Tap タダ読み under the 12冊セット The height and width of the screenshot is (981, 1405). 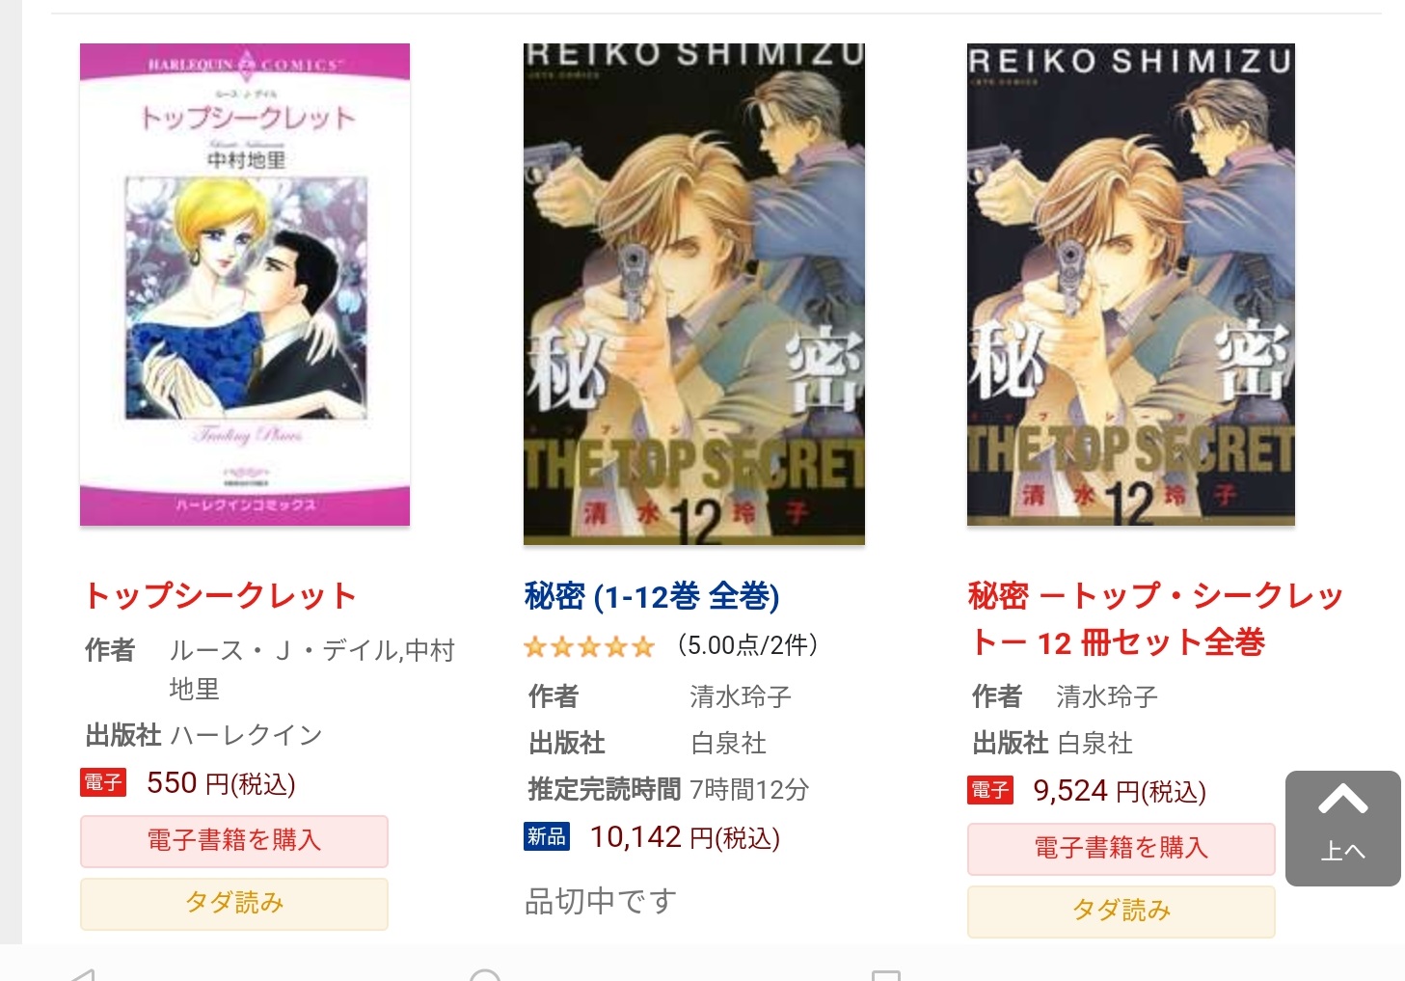(1121, 911)
